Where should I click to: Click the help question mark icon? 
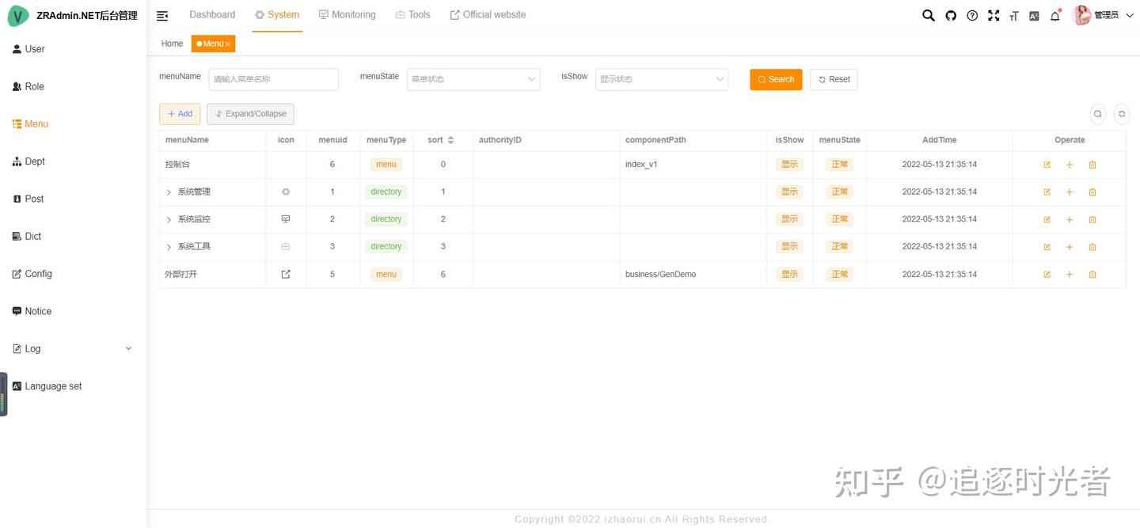pyautogui.click(x=971, y=14)
